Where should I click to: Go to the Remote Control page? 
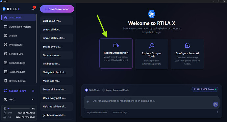tap(18, 81)
